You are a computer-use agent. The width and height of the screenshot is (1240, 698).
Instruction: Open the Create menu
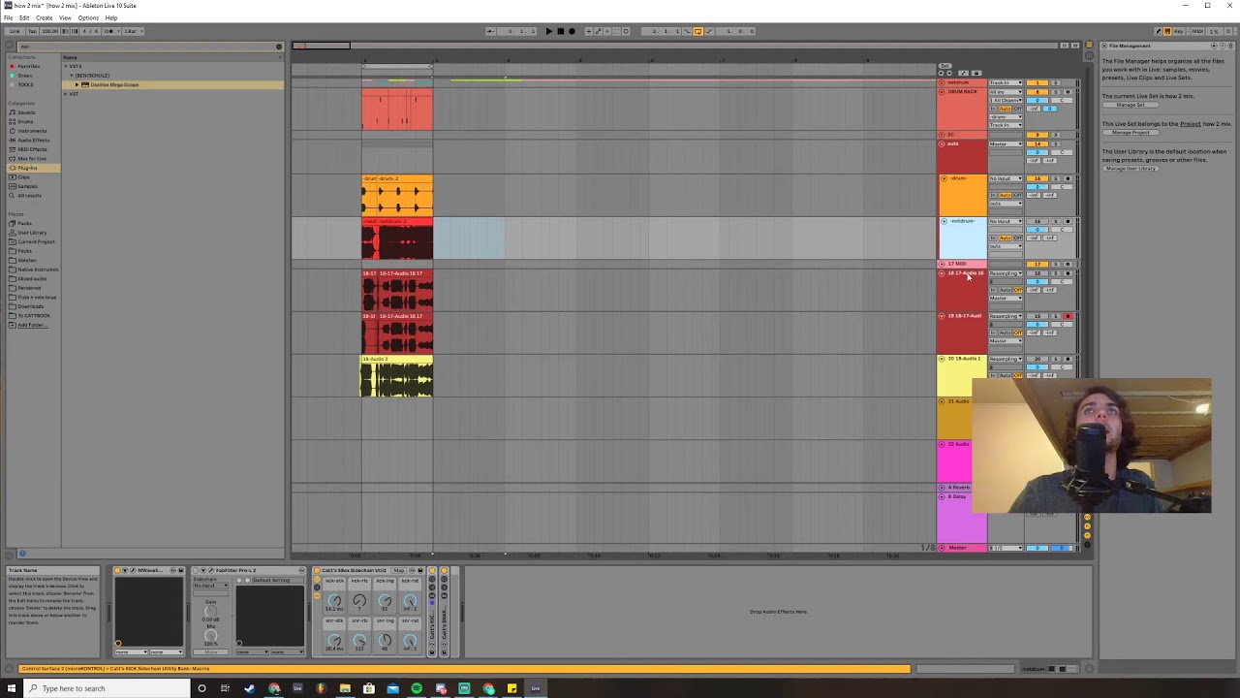(x=44, y=17)
